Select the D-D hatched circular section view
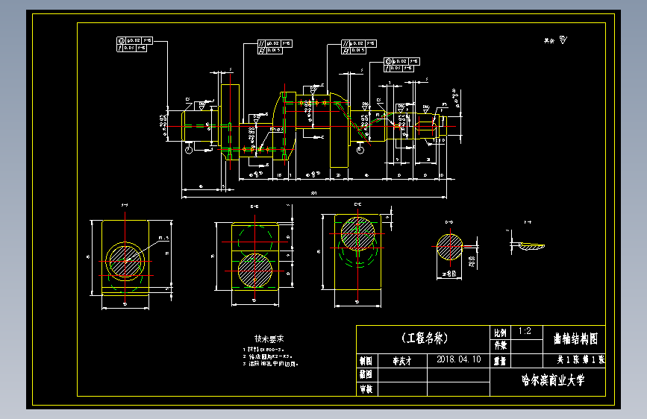Screen dimensions: 647x419 pyautogui.click(x=449, y=247)
